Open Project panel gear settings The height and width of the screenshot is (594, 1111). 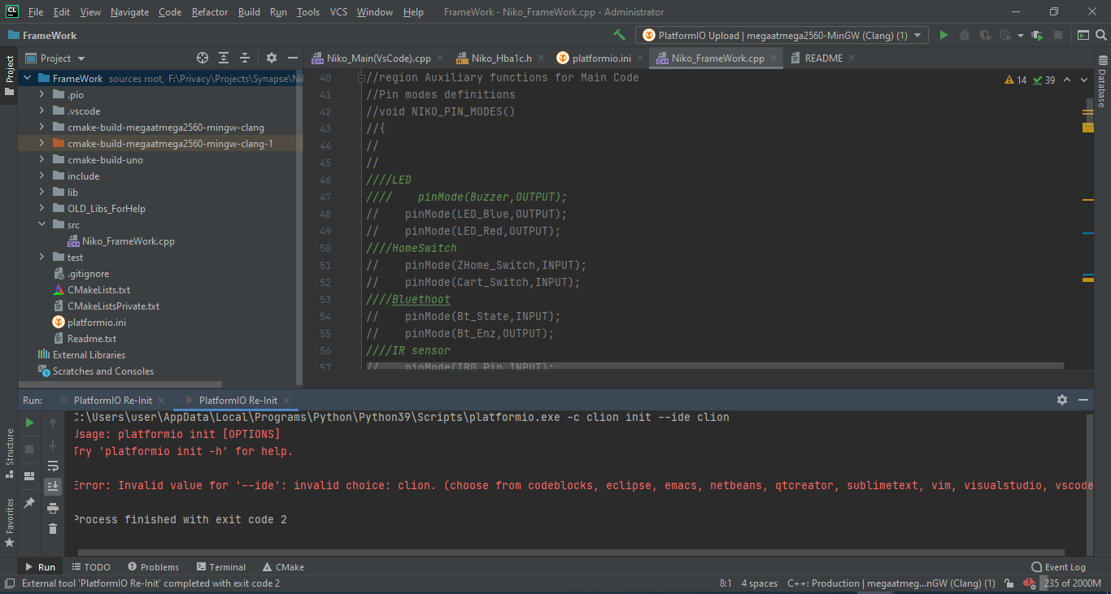coord(272,58)
